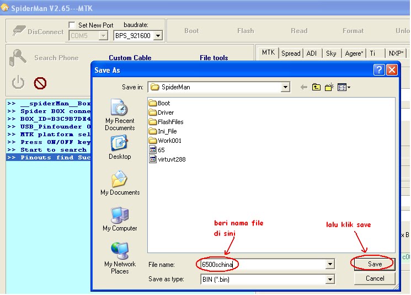This screenshot has height=295, width=411.
Task: Click the SpiderMan house icon in title bar
Action: tap(4, 7)
